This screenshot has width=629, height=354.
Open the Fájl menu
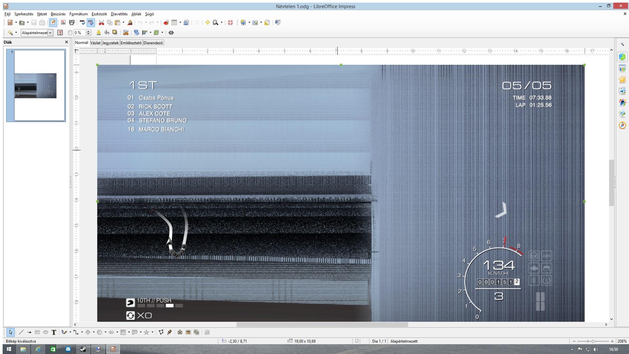pyautogui.click(x=7, y=14)
